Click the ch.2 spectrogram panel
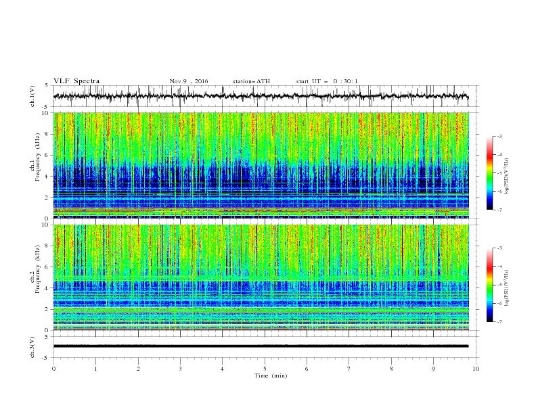This screenshot has height=414, width=536. point(261,277)
